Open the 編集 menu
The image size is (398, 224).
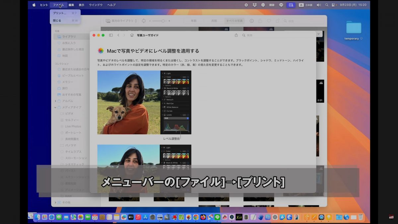point(71,5)
